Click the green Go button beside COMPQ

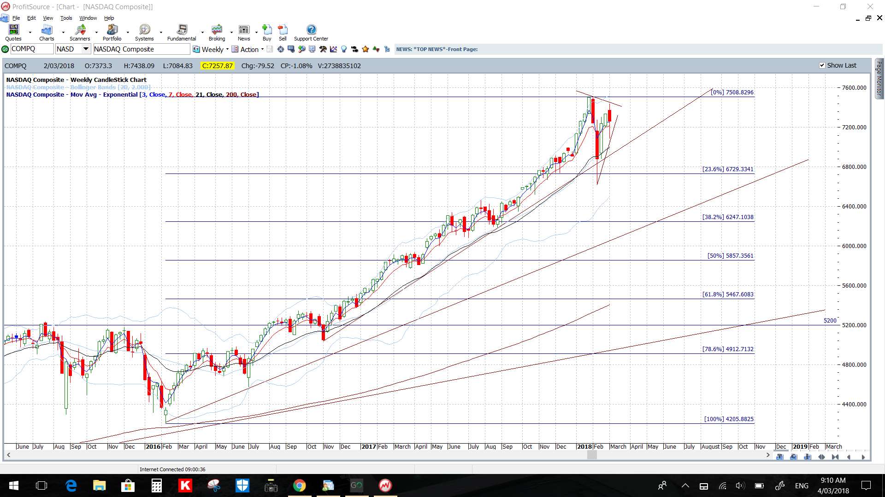5,49
